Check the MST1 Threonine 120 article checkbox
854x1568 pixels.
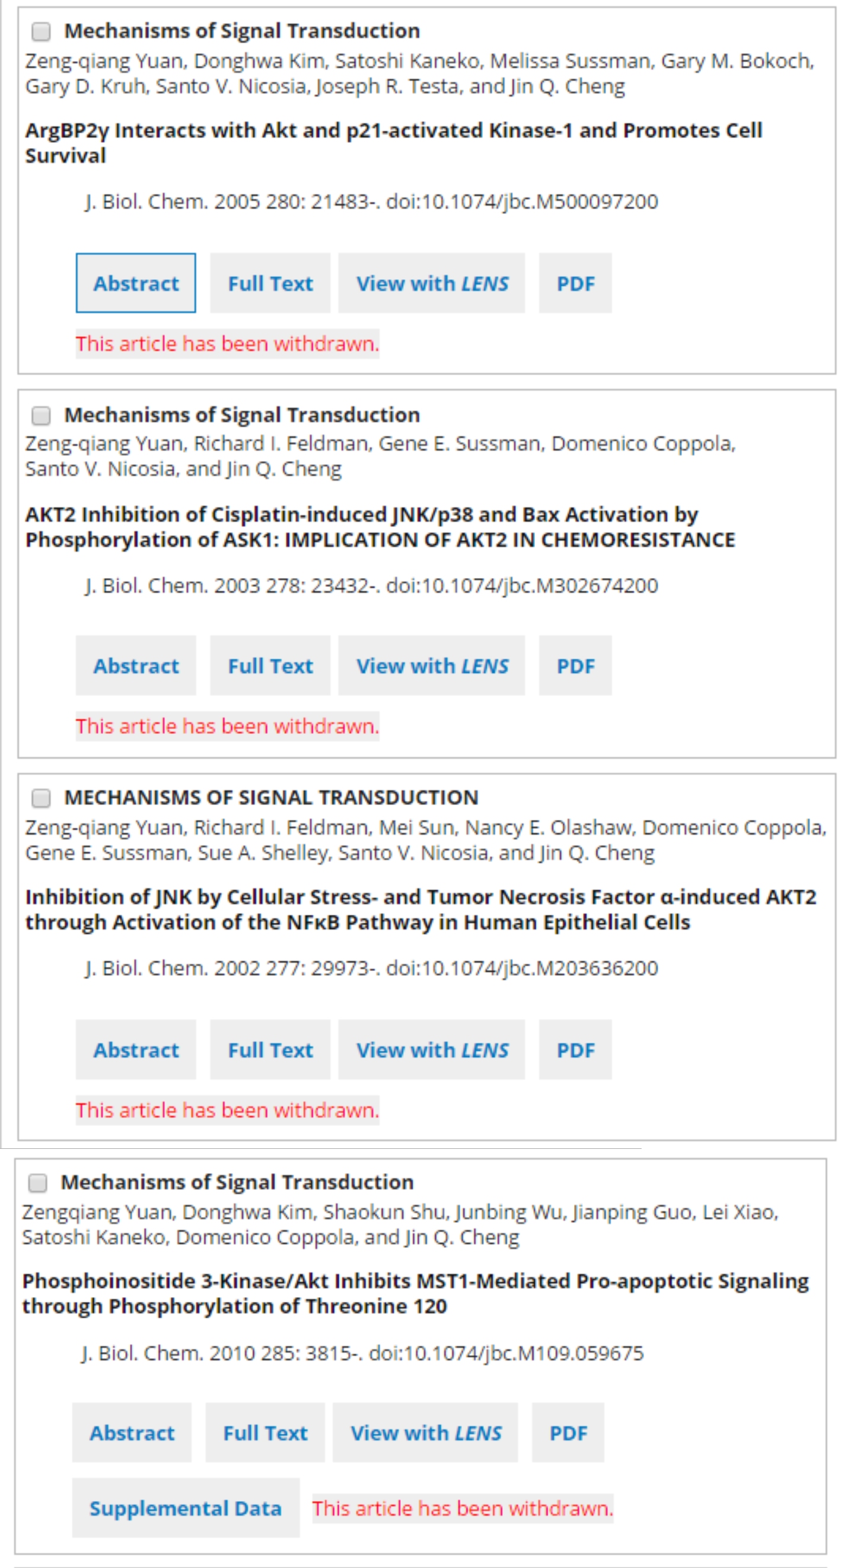[x=38, y=1182]
